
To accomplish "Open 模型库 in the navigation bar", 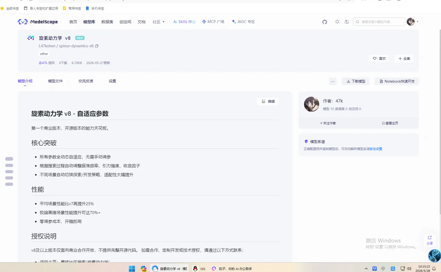I will 89,22.
